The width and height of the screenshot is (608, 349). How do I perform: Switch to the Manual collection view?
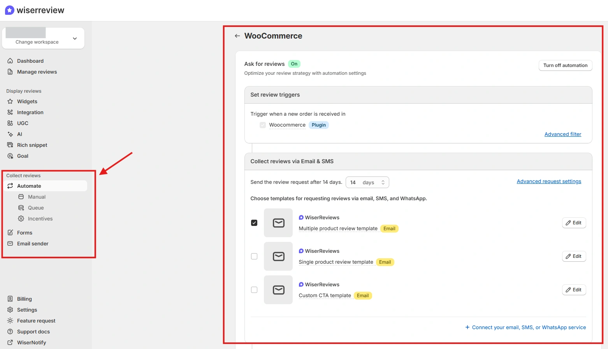37,197
